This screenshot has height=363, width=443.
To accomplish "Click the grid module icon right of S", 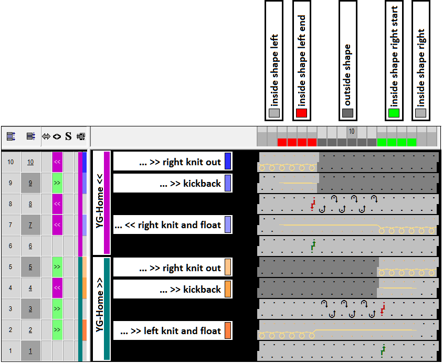I will pyautogui.click(x=80, y=136).
